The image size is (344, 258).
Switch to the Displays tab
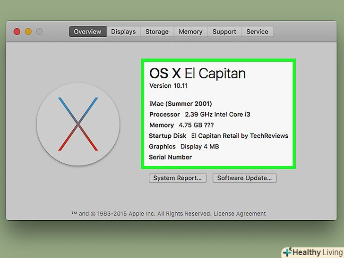tap(123, 32)
